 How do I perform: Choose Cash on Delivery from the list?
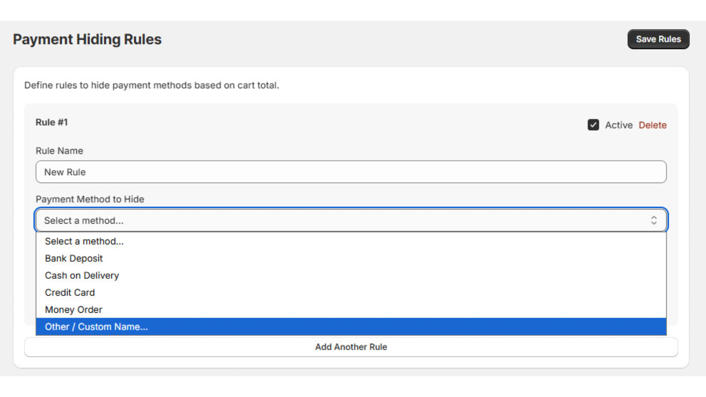[x=82, y=275]
